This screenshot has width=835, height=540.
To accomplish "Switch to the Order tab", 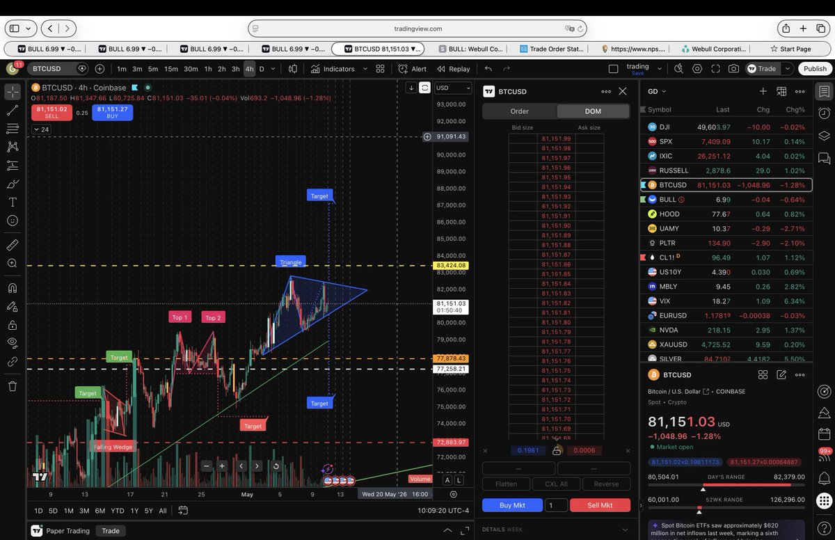I will (x=520, y=111).
